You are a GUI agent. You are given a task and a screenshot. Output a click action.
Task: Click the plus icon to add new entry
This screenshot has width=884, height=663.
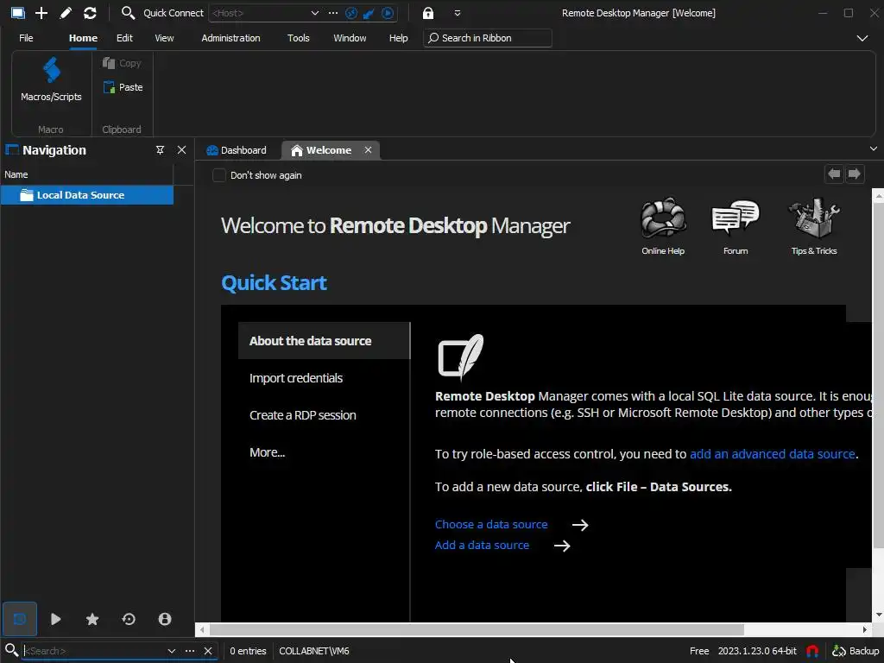41,13
